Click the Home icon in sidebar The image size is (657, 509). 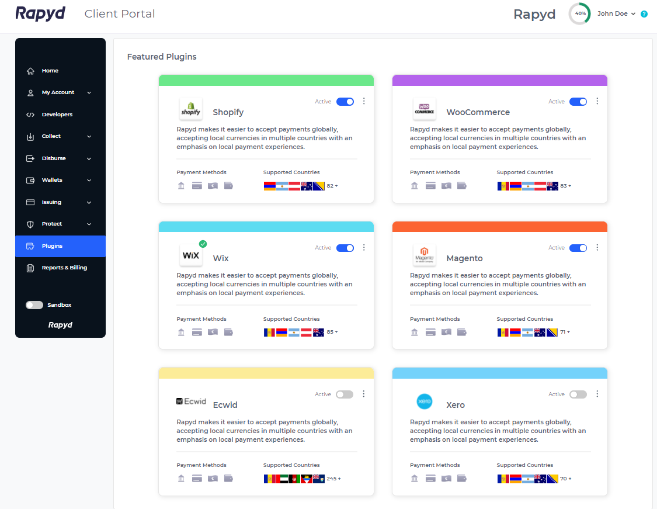(30, 71)
